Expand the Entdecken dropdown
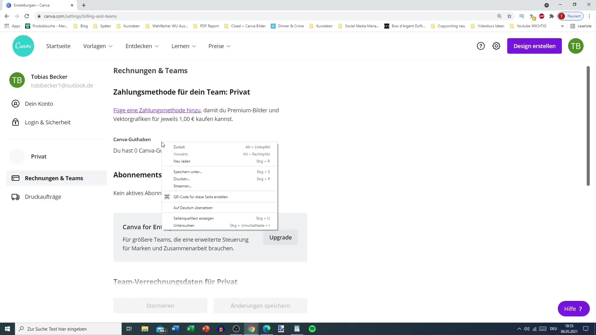The width and height of the screenshot is (596, 335). pos(142,46)
